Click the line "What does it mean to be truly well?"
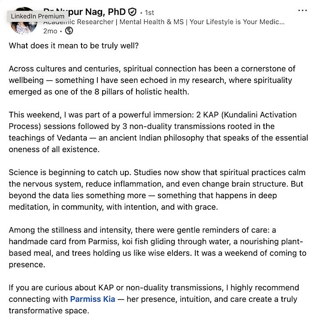Viewport: 318px width, 318px height. pos(73,46)
